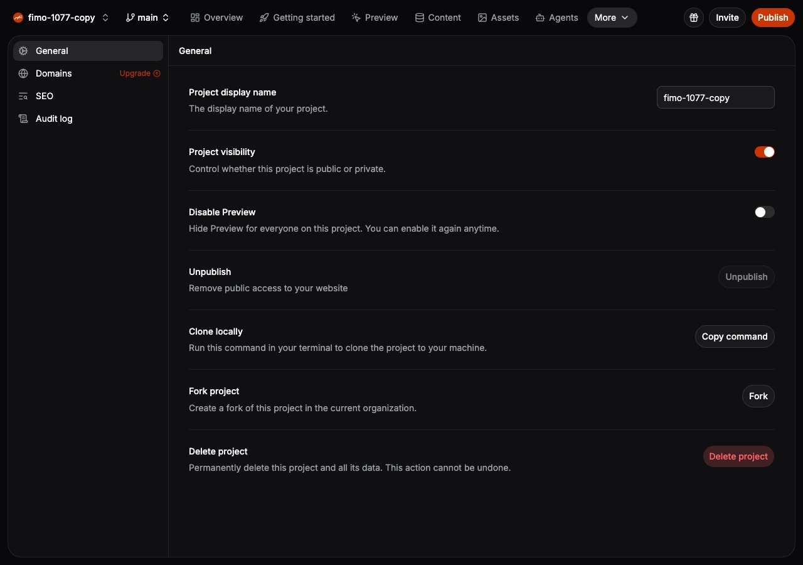Viewport: 803px width, 565px height.
Task: Open the main branch selector
Action: (147, 18)
